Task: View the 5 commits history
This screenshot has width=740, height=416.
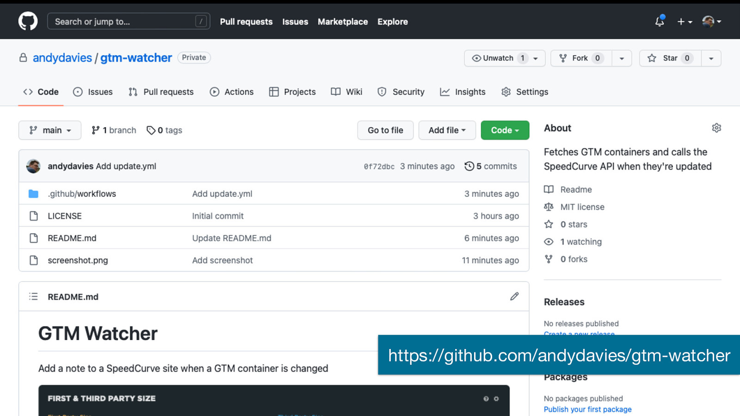Action: coord(491,166)
